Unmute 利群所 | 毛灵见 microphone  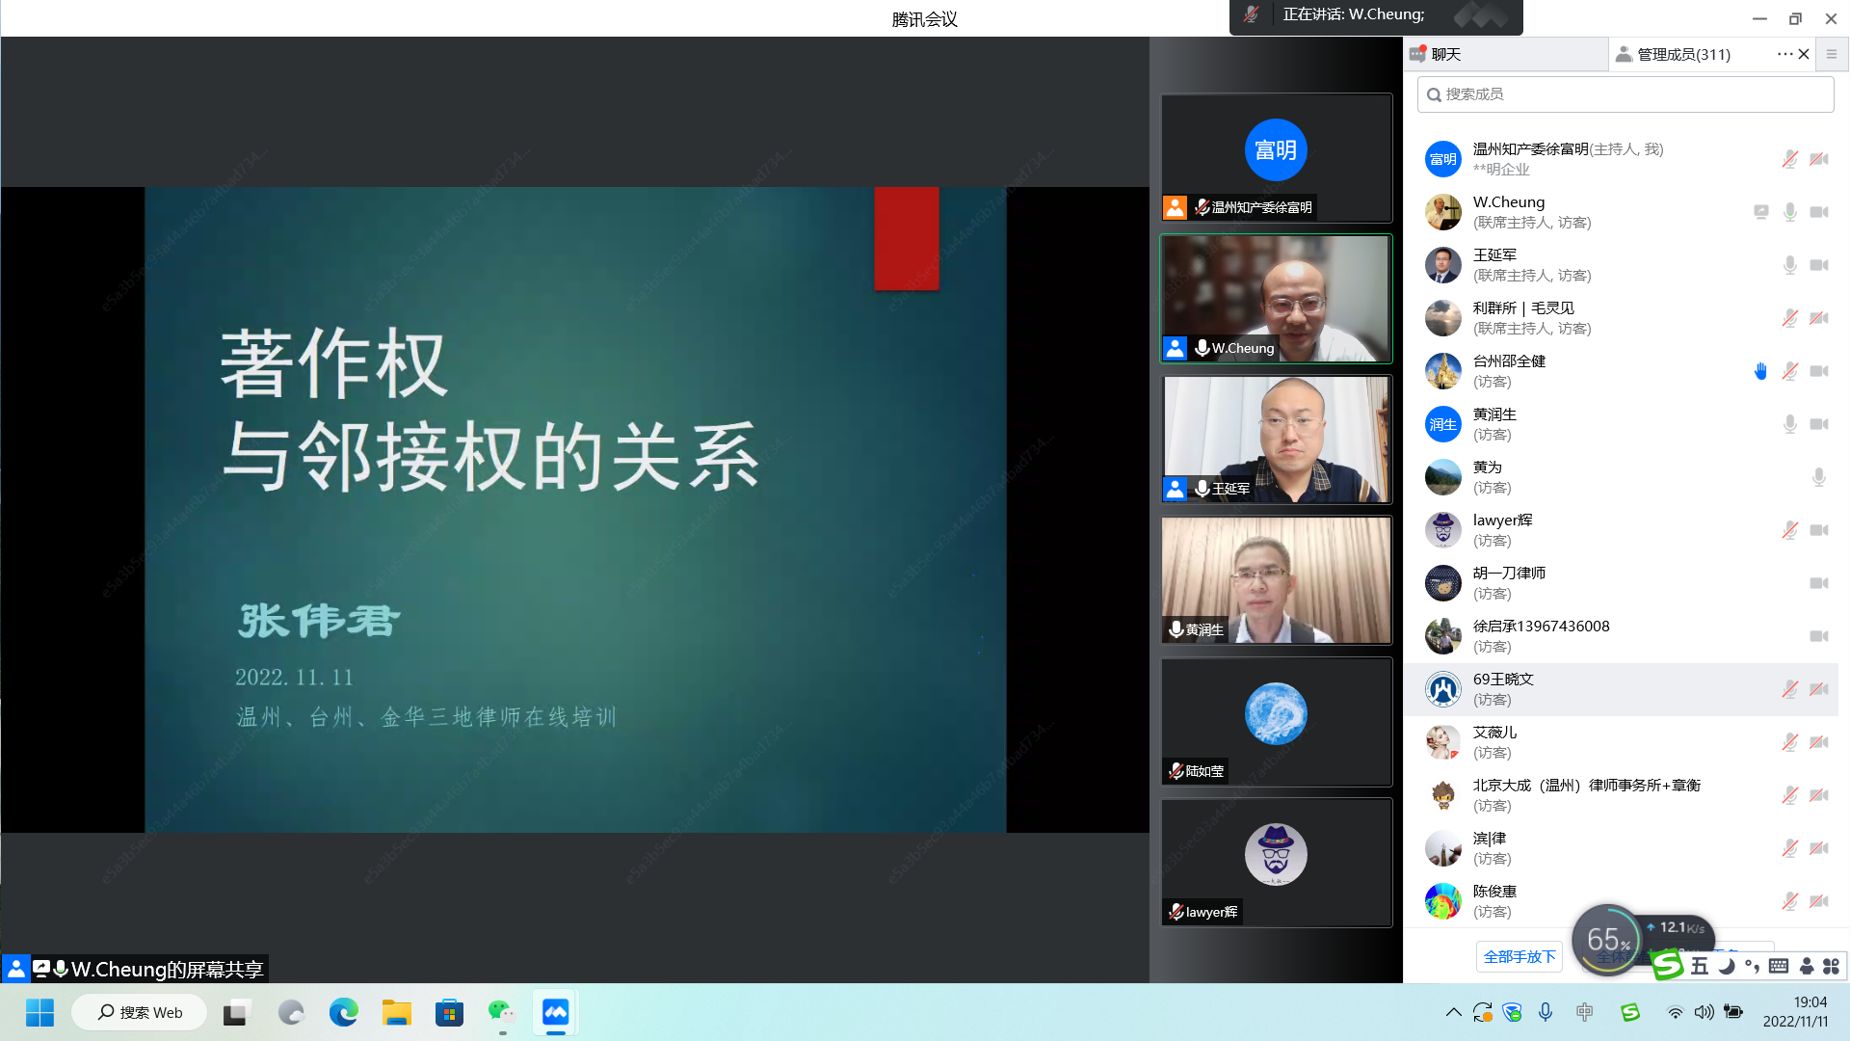(1789, 318)
